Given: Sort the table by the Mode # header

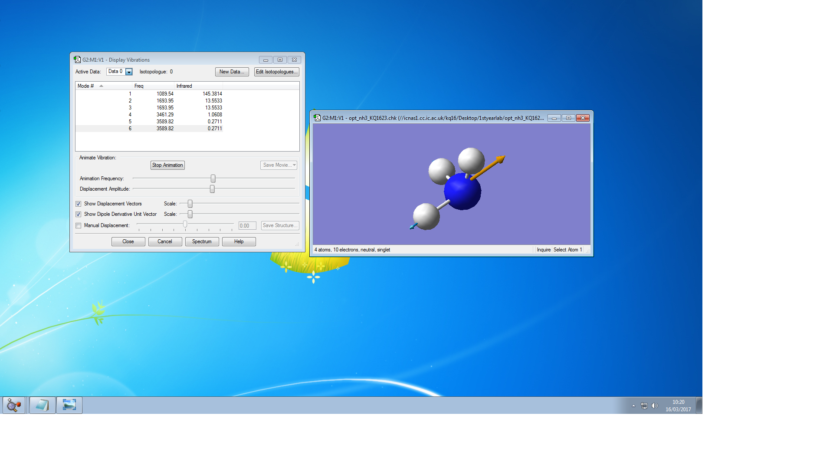Looking at the screenshot, I should (86, 86).
